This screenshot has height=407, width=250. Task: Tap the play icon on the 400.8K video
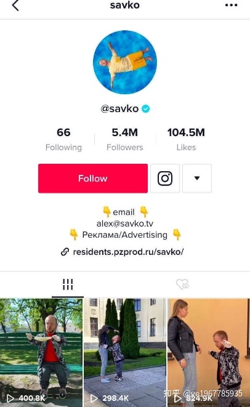point(10,398)
